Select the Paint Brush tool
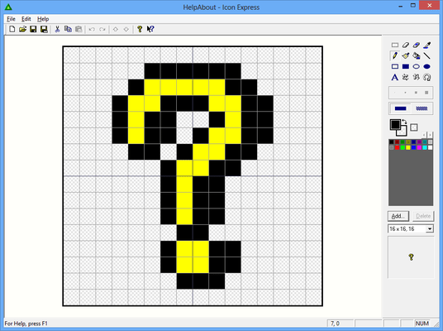Viewport: 443px width, 331px height. tap(406, 55)
